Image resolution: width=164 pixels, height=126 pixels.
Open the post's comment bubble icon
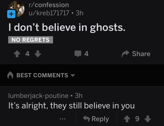78,54
